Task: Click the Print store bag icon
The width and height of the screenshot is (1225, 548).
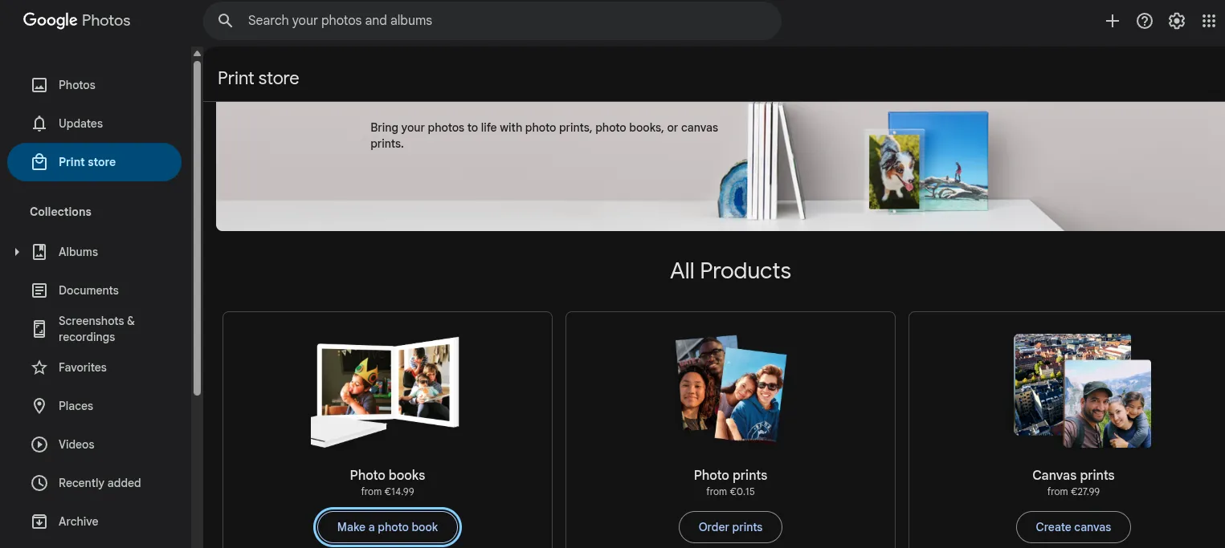Action: click(39, 161)
